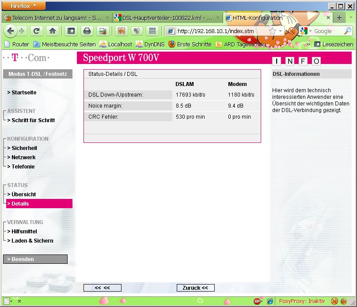The image size is (357, 307).
Task: Click the status bar resize grip
Action: point(353,303)
